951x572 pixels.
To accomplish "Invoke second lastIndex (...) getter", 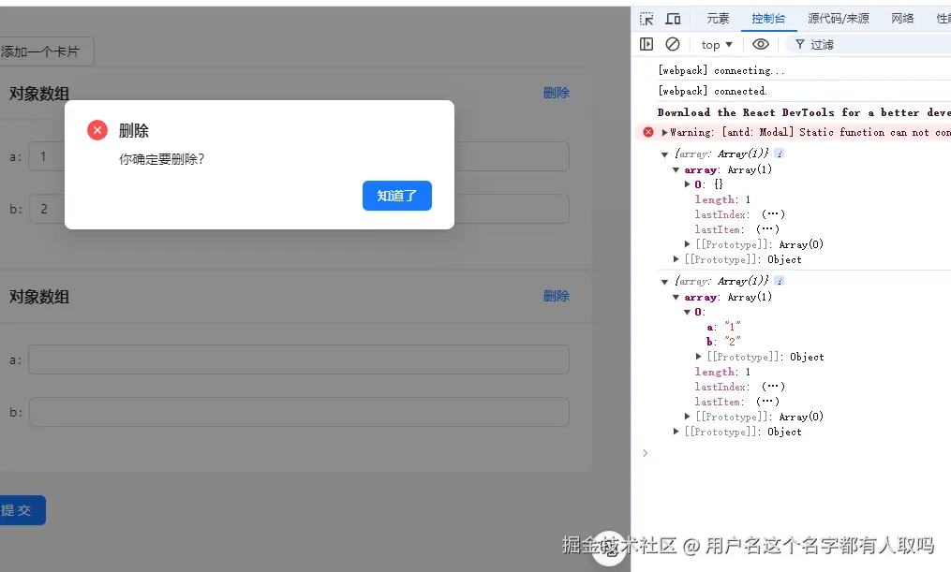I will click(x=773, y=387).
